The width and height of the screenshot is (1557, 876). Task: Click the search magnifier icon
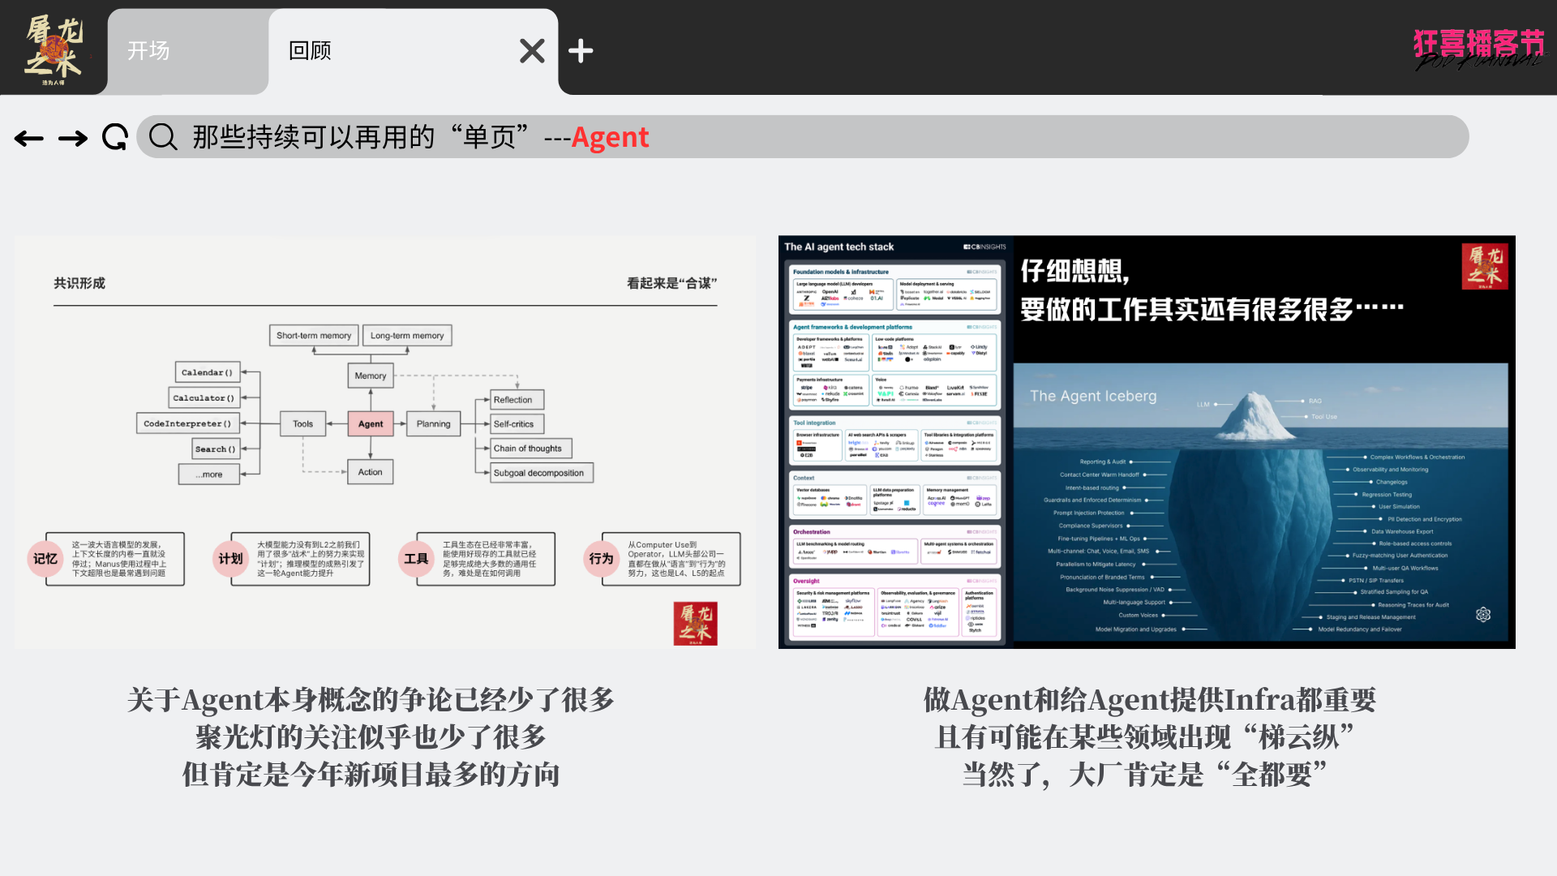(163, 137)
